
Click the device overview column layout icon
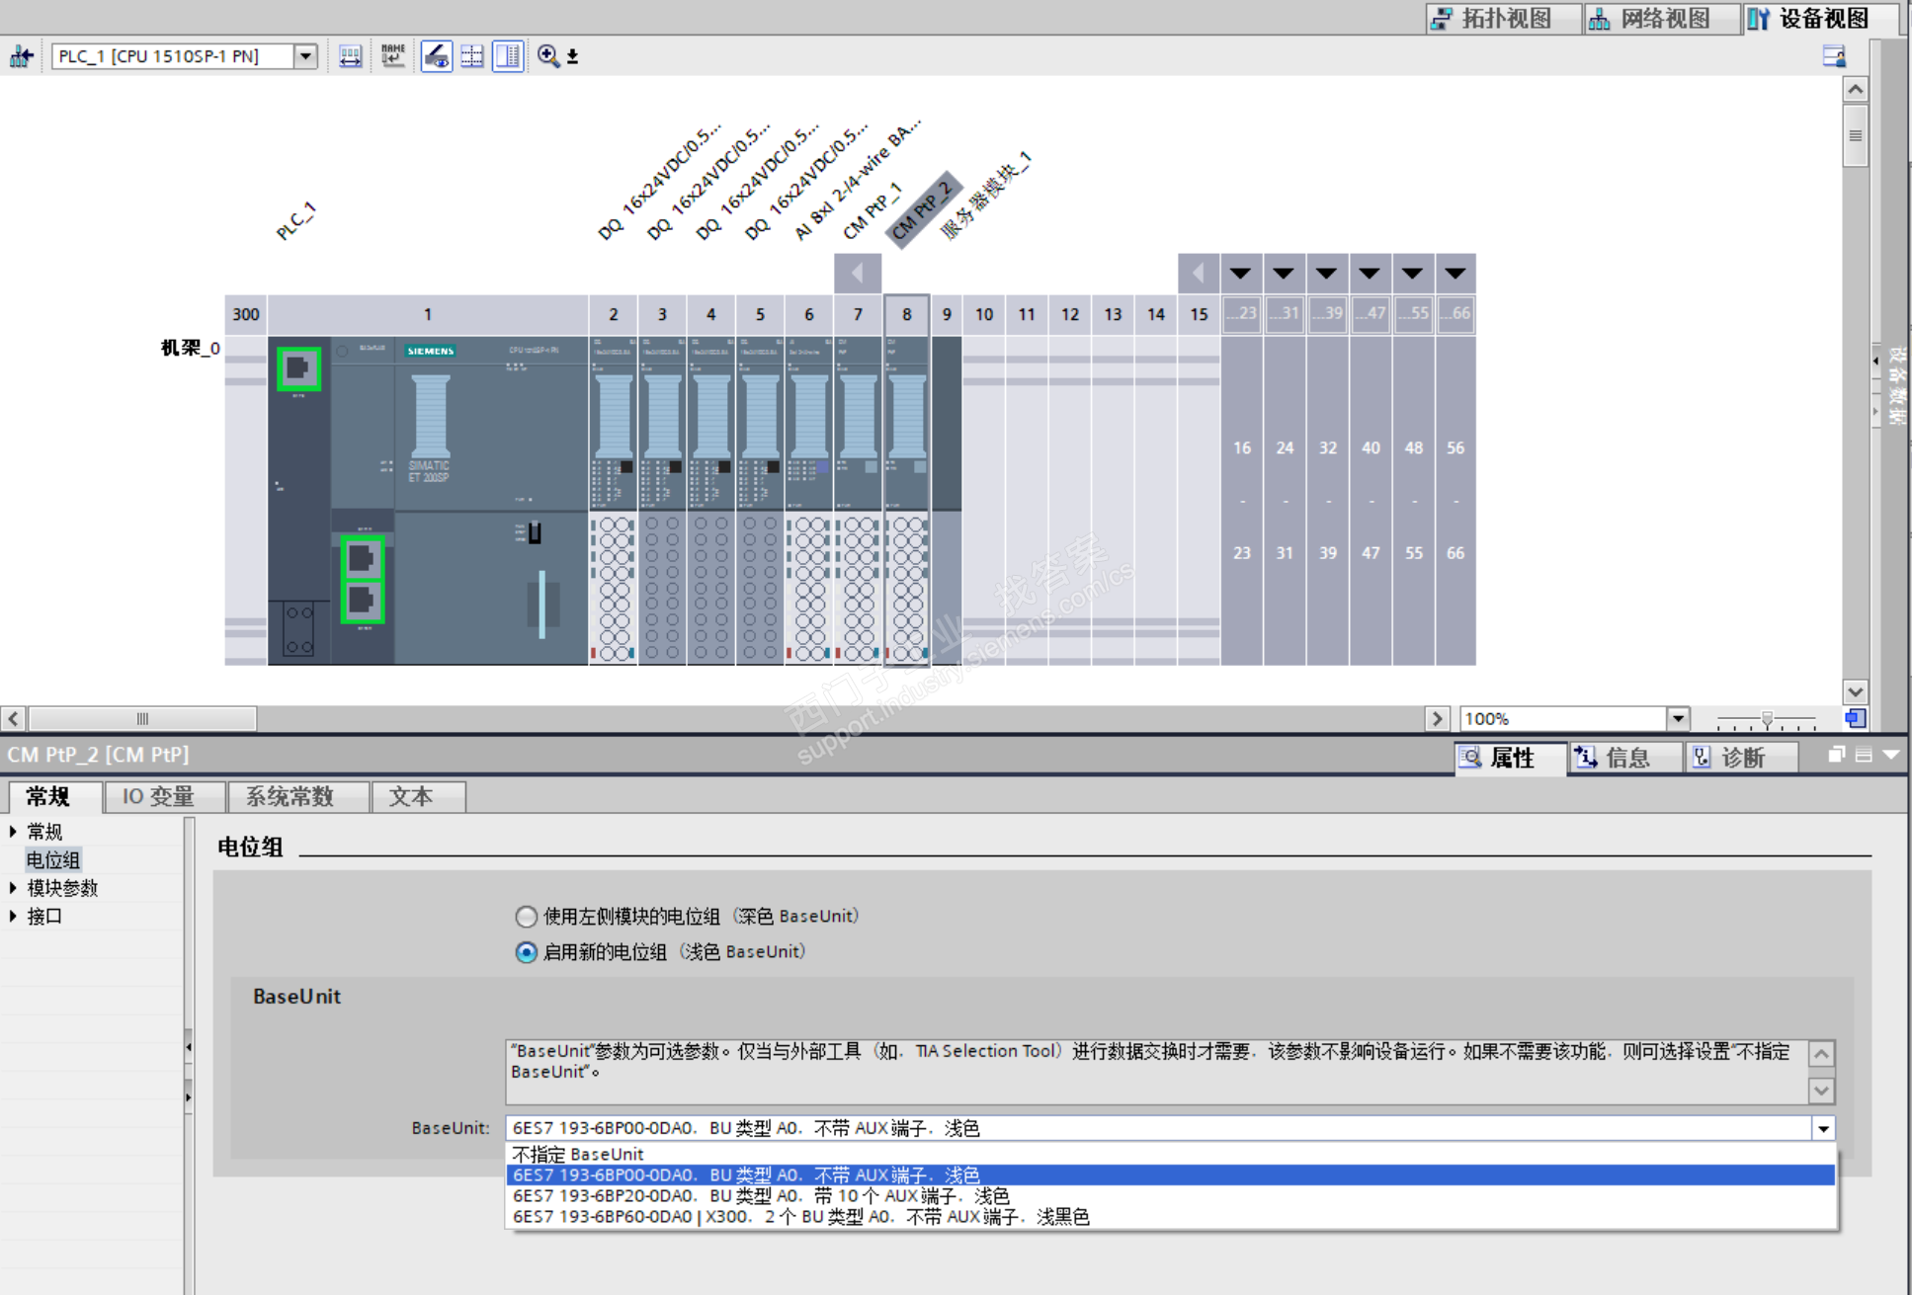click(508, 56)
